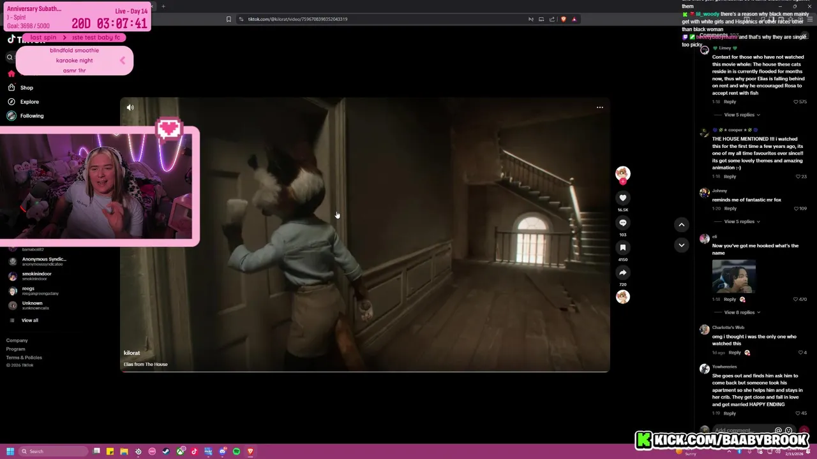
Task: Bookmark the video in favorites
Action: tap(623, 248)
